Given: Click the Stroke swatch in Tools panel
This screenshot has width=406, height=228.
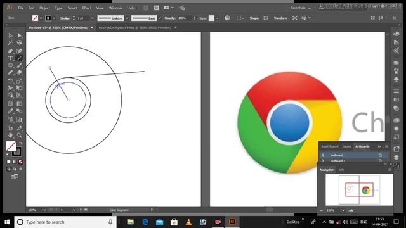Looking at the screenshot, I should (18, 152).
